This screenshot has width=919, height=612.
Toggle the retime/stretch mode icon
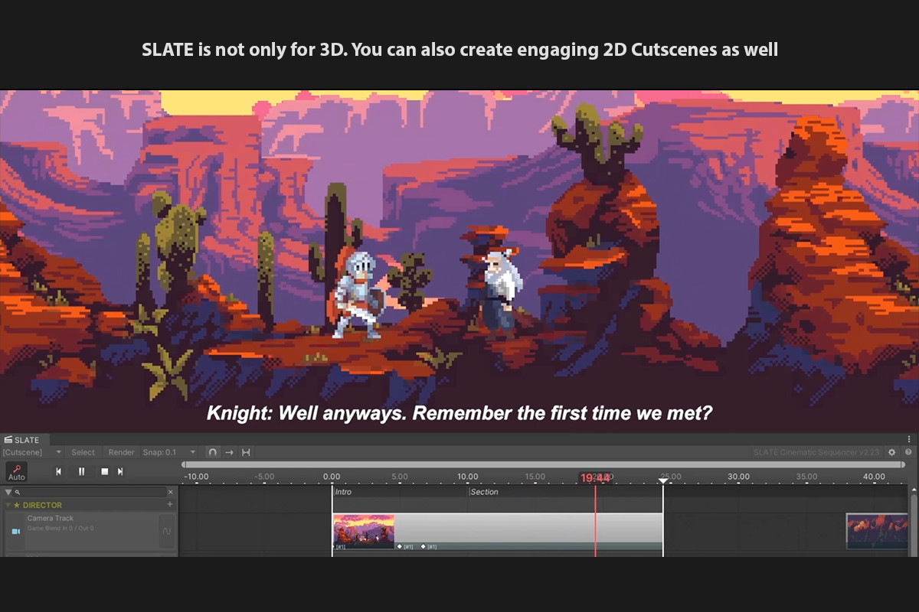pos(246,452)
